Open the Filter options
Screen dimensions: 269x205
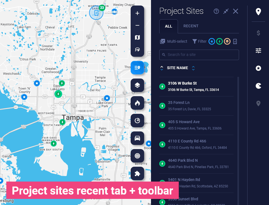(x=199, y=41)
